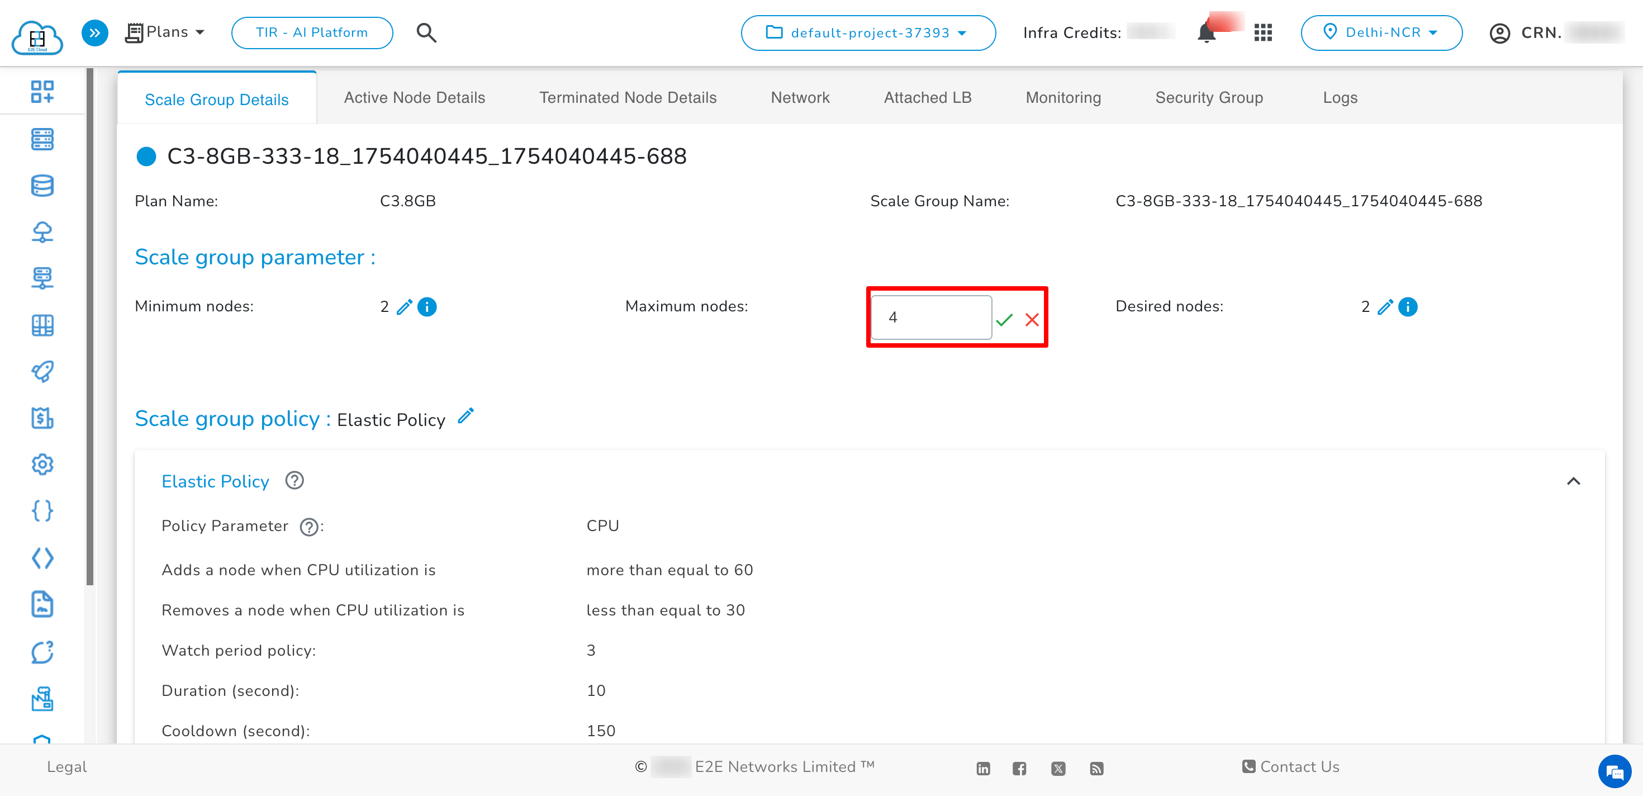Cancel maximum nodes edit with red cross
Screen dimensions: 1643x796
pyautogui.click(x=1032, y=320)
